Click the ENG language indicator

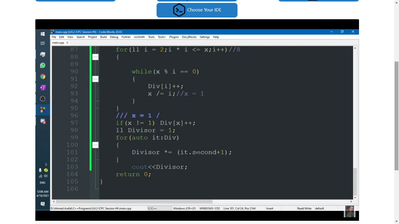click(43, 183)
